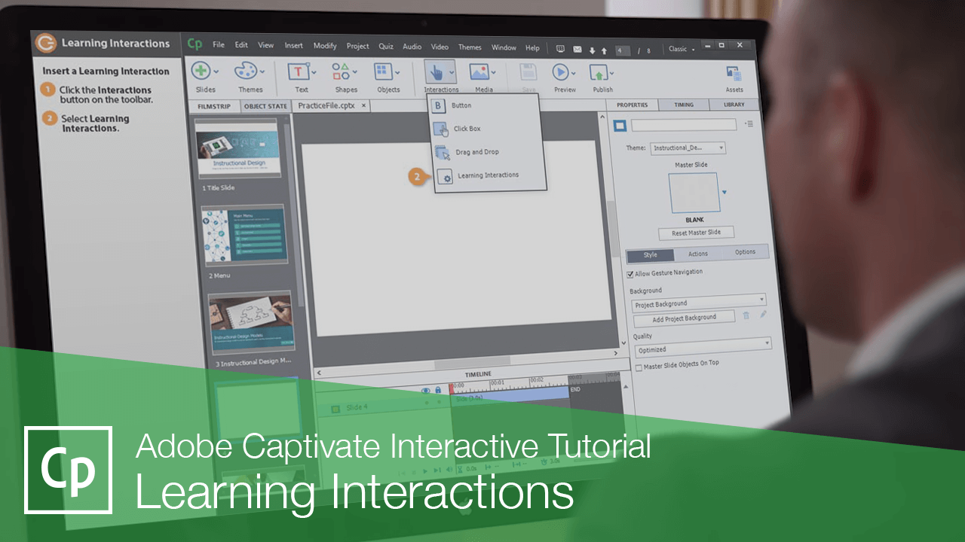Toggle the Allow Gesture Navigation checkbox

click(630, 274)
